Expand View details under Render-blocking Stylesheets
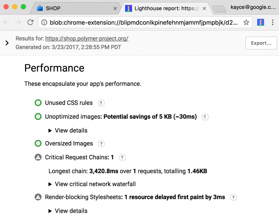 (x=68, y=211)
